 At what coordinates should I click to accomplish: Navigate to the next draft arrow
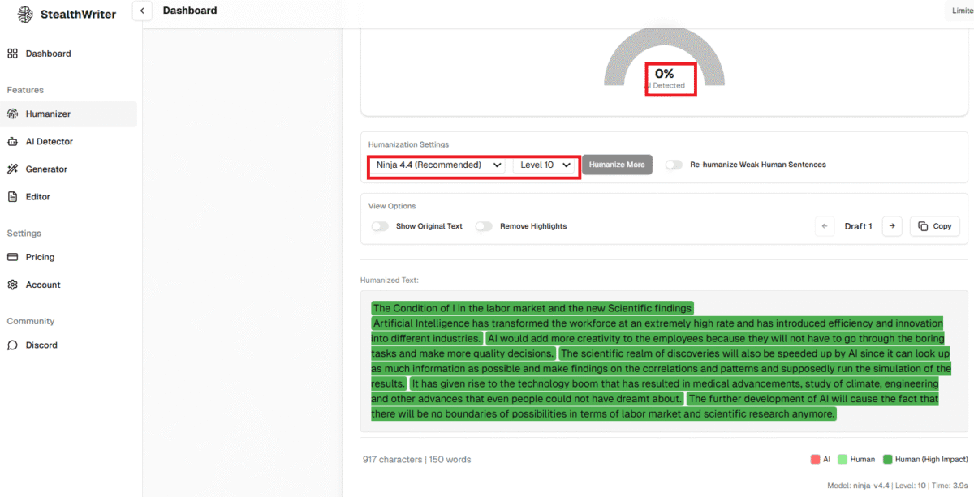(892, 226)
